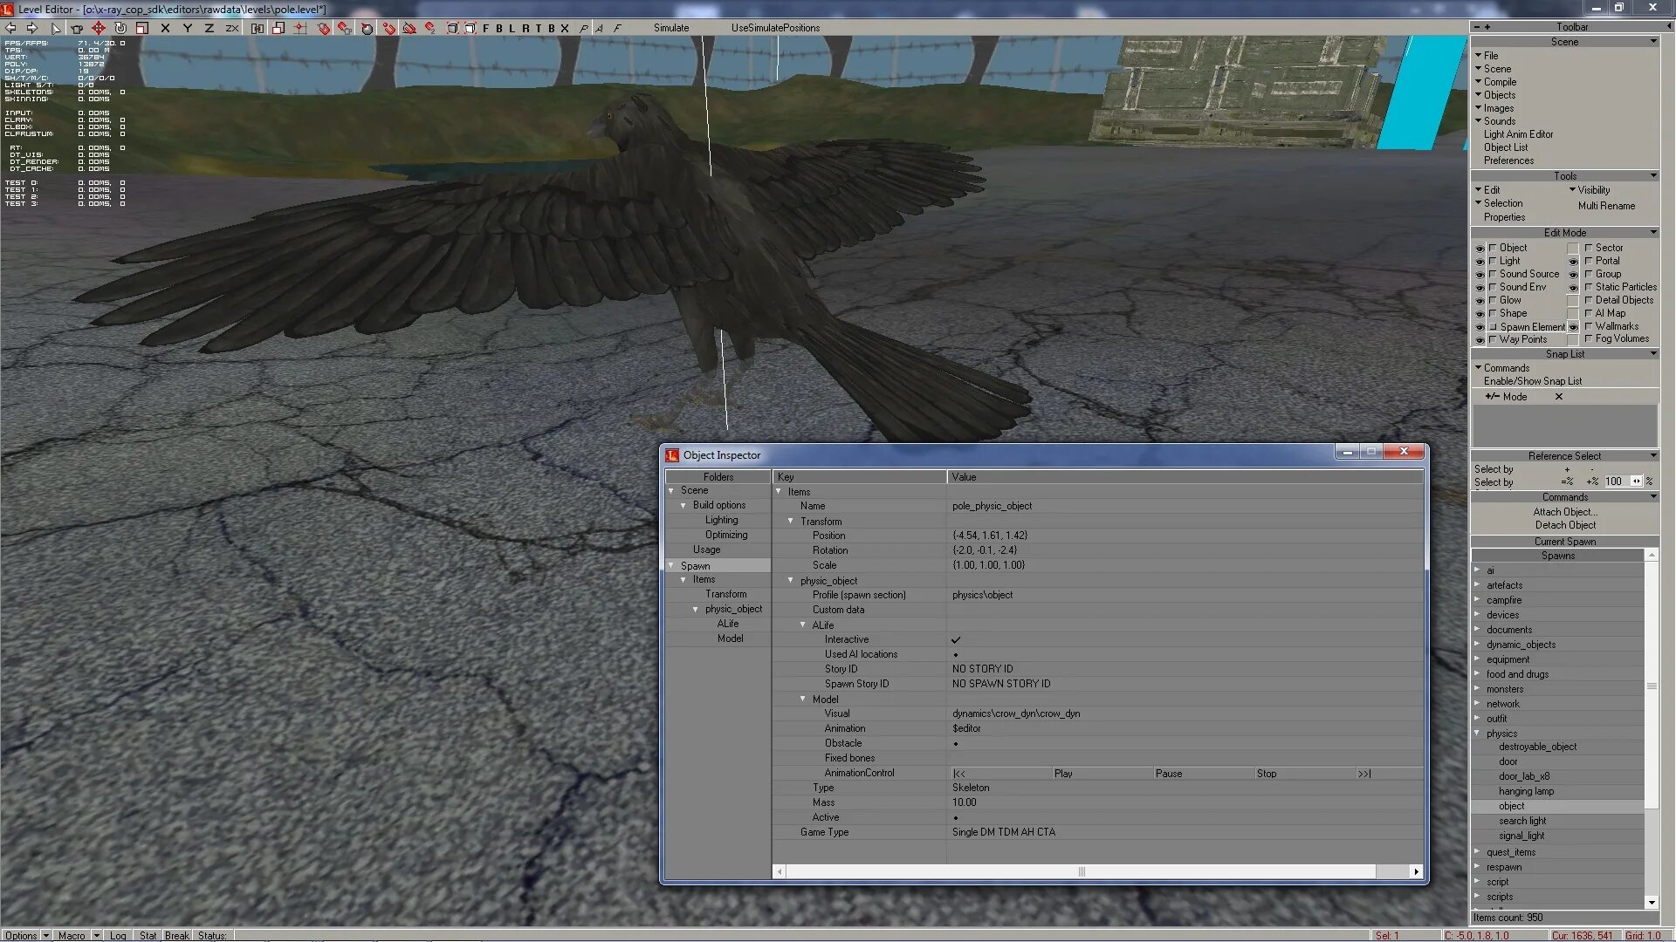
Task: Click the Attach Object button
Action: [1565, 512]
